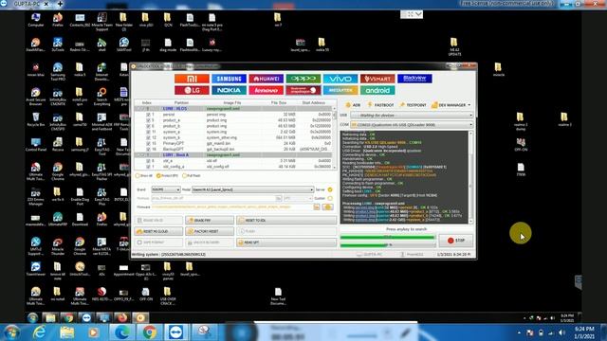Screen dimensions: 607x341
Task: Click the lower green progress bar
Action: coord(388,245)
